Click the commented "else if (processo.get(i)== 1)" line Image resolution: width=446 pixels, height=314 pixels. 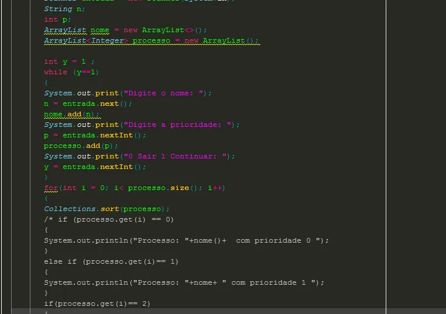(x=111, y=261)
